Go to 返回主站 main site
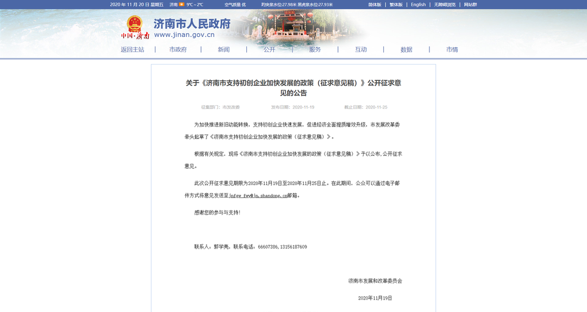Viewport: 587px width, 312px height. click(133, 49)
